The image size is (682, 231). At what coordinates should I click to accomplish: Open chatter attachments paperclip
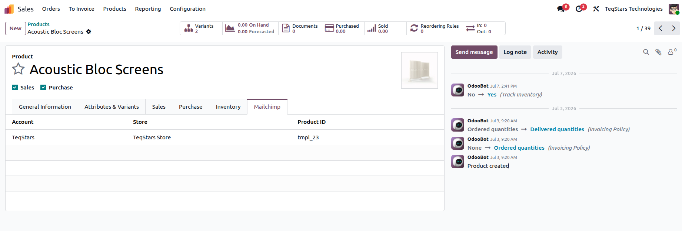click(658, 52)
